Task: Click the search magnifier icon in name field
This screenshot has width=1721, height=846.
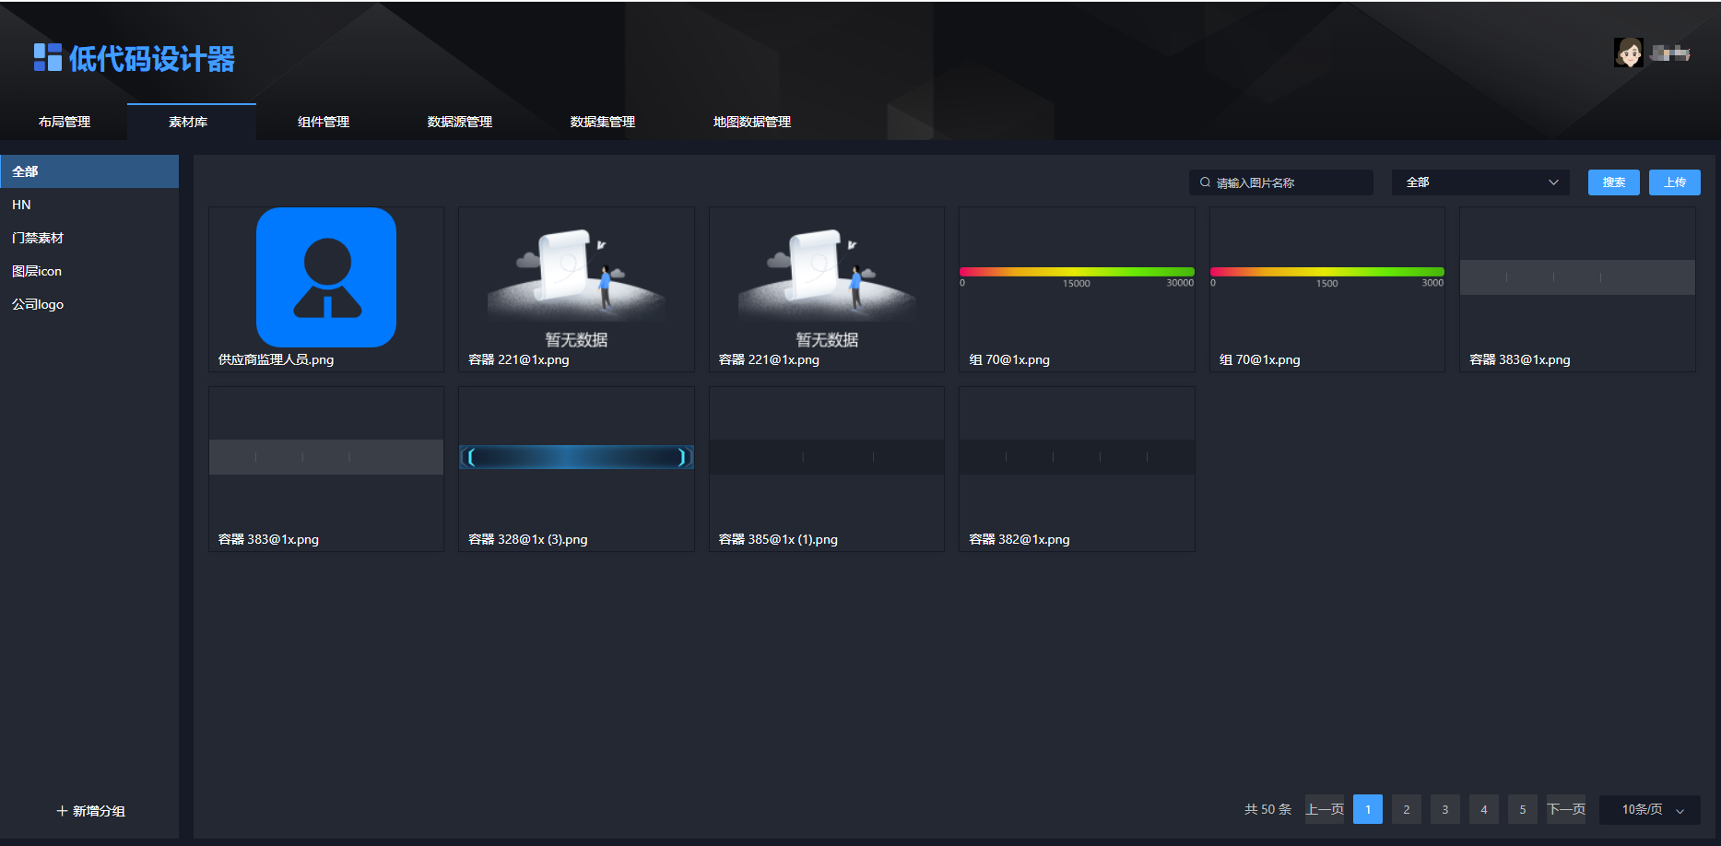Action: tap(1205, 182)
